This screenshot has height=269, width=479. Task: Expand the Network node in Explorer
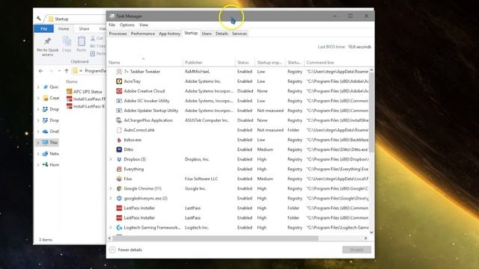click(38, 154)
